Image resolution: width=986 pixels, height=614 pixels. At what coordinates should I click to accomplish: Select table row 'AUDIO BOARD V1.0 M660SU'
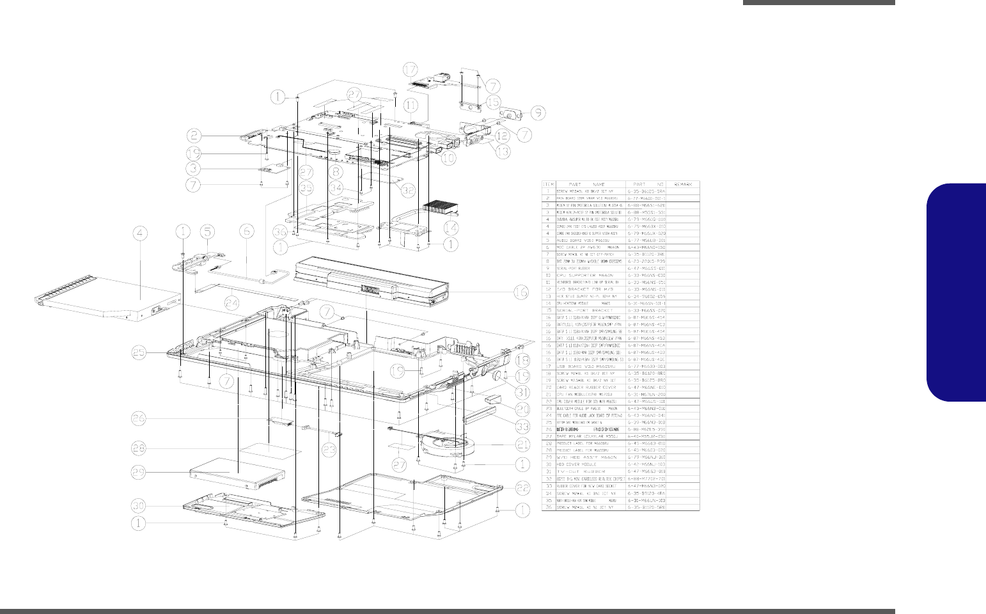pos(621,240)
